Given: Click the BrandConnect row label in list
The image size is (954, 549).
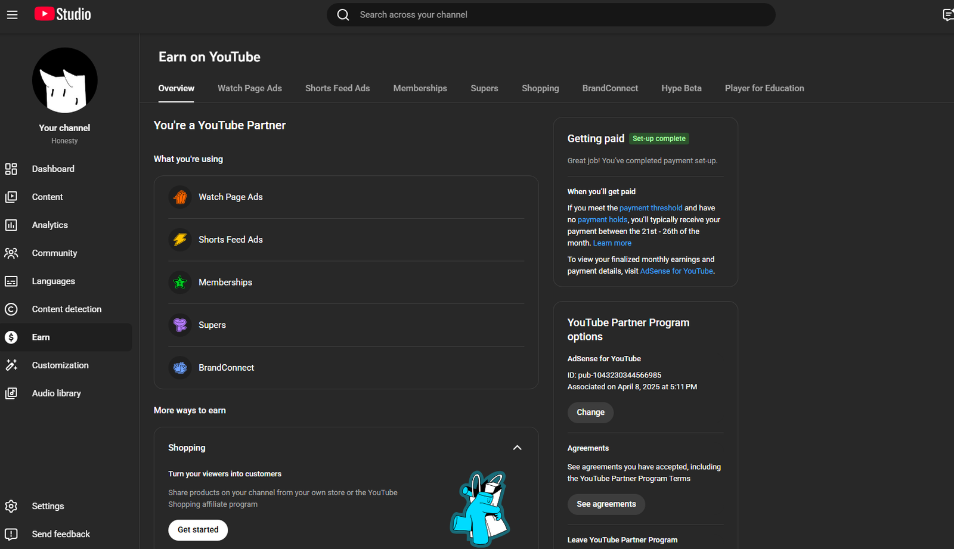Looking at the screenshot, I should (x=226, y=368).
